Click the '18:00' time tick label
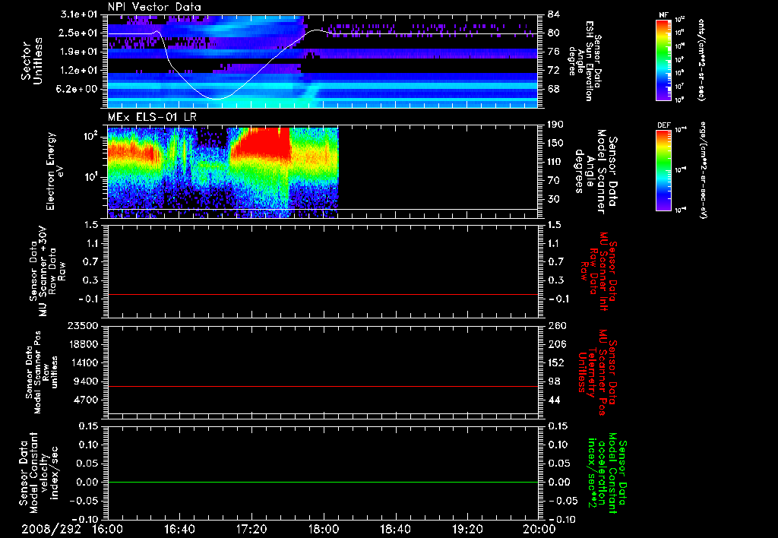The image size is (778, 538). click(x=324, y=529)
